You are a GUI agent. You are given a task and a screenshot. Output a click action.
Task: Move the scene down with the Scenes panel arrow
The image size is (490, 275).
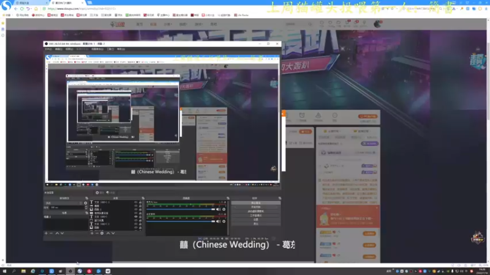(x=62, y=233)
